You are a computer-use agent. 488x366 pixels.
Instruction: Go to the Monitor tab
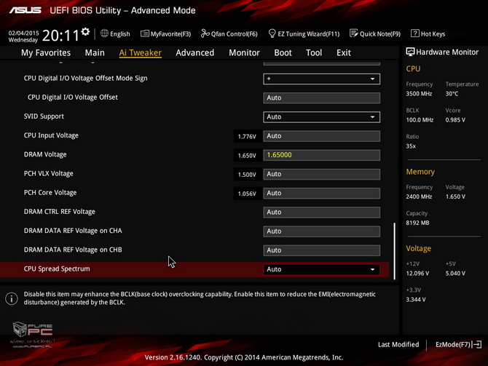coord(244,52)
